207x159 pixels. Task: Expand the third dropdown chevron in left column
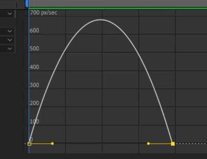tap(10, 40)
